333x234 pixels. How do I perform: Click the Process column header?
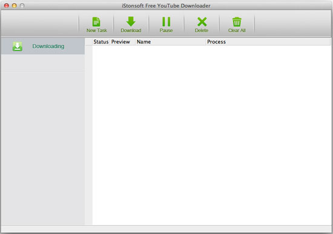click(268, 42)
